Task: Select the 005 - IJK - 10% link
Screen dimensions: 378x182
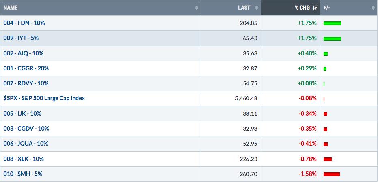Action: (22, 114)
